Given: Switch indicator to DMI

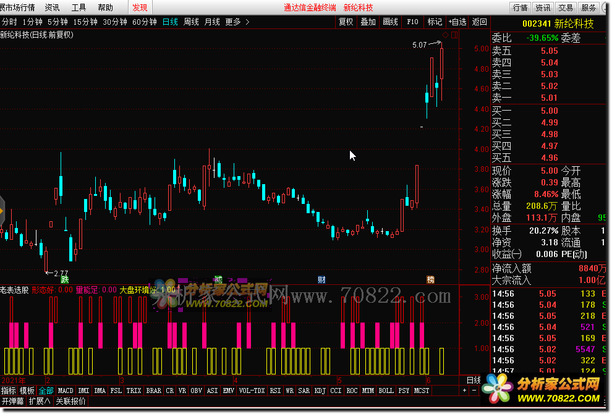Looking at the screenshot, I should (x=83, y=391).
